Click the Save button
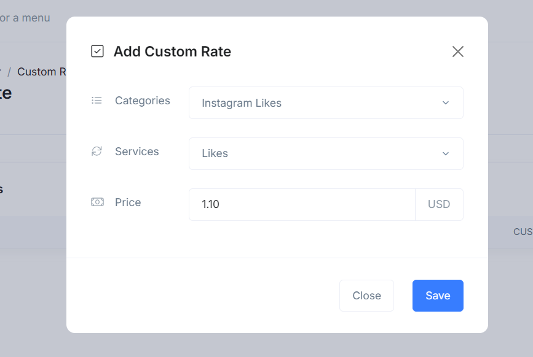Screen dimensions: 533x357 pyautogui.click(x=438, y=296)
